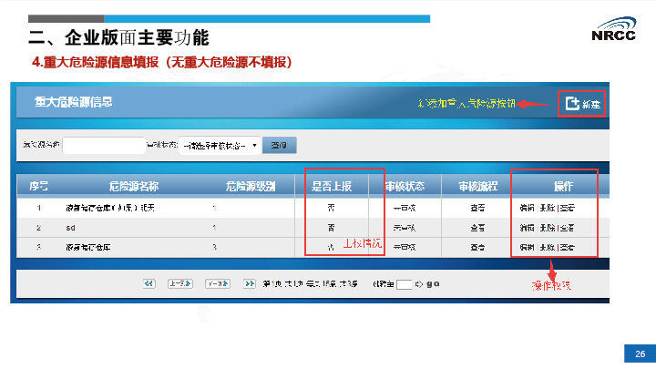Click the 查询 (Search) button
This screenshot has height=369, width=656.
[279, 146]
